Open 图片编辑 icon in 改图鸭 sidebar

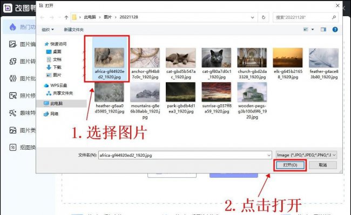coord(13,44)
